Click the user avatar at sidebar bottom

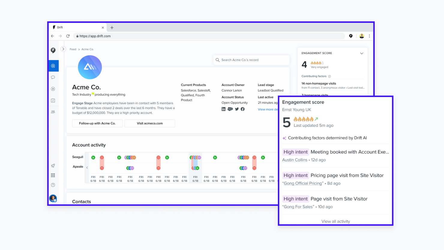(x=53, y=198)
